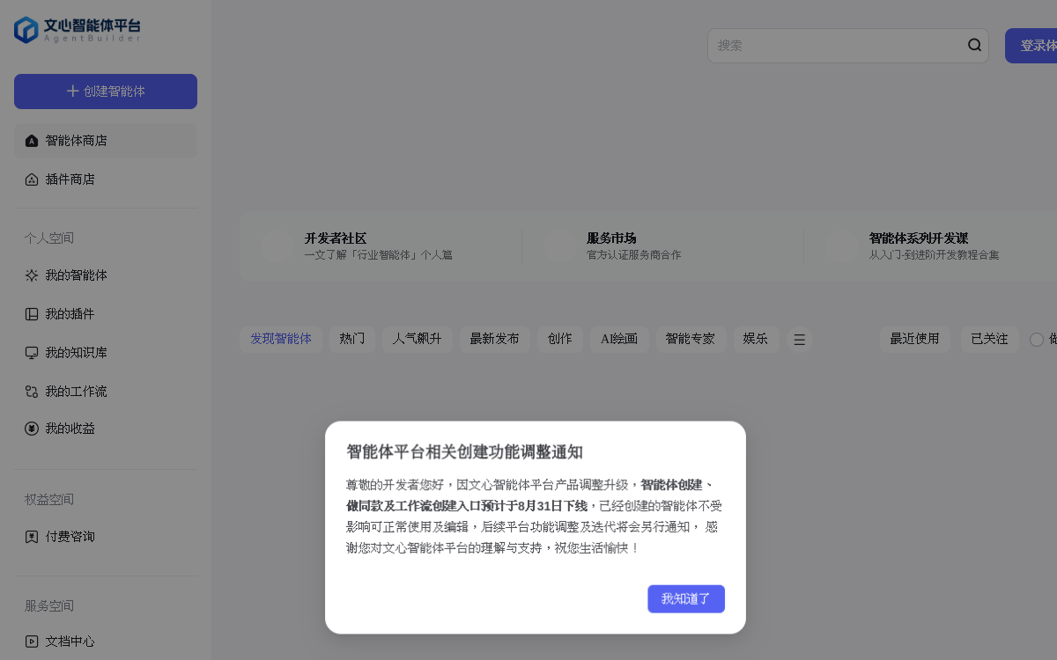1057x660 pixels.
Task: Go to 我的插件
Action: pos(106,314)
